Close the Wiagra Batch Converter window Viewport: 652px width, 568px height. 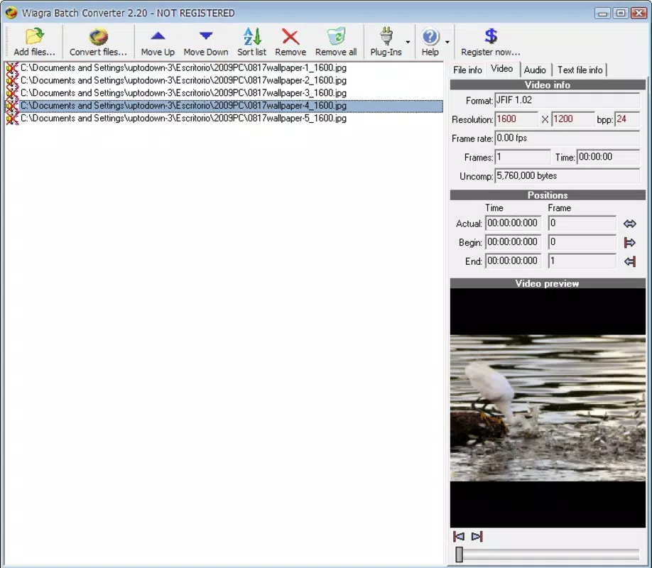pos(639,13)
